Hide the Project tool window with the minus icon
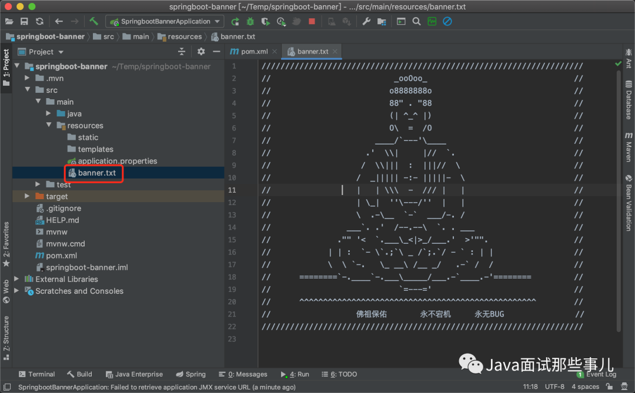The width and height of the screenshot is (635, 393). 216,52
